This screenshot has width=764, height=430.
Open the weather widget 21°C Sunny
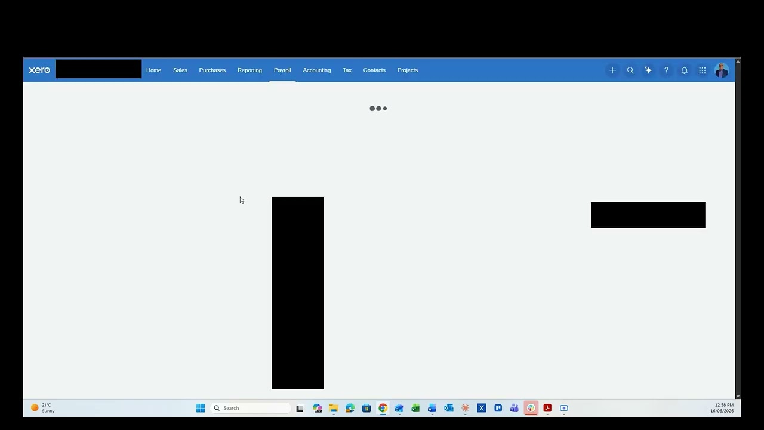(x=43, y=408)
